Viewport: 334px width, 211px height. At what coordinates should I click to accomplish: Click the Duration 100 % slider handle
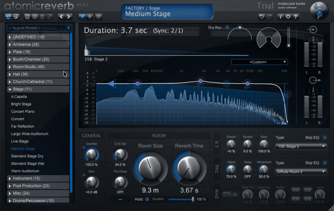tap(193, 199)
